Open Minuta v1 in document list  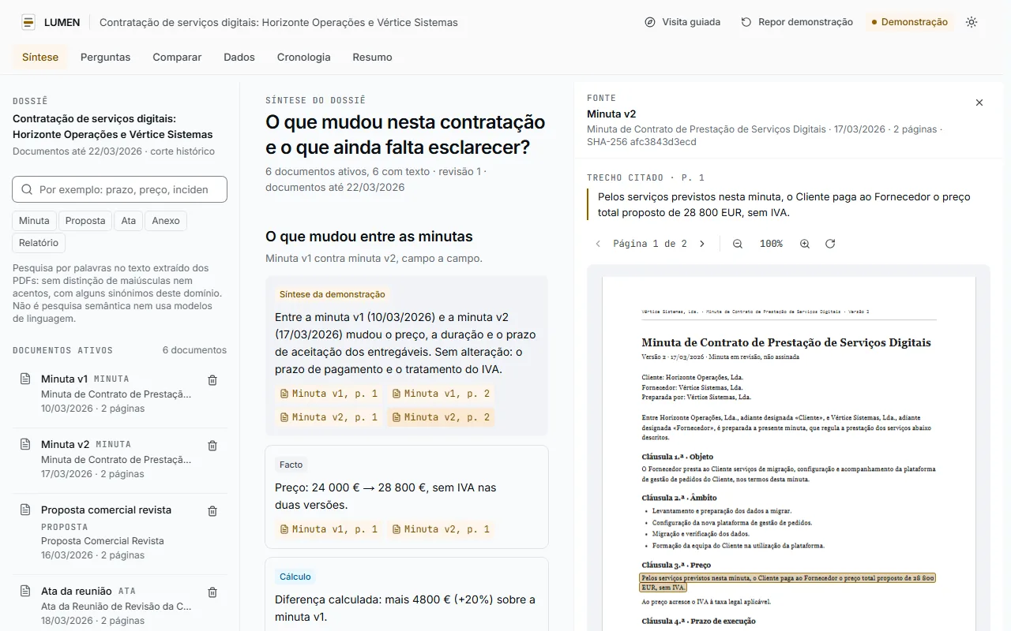click(107, 394)
